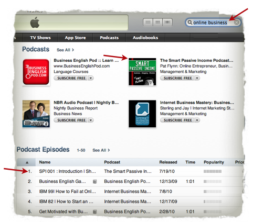Viewport: 253px width, 222px height.
Task: Open NBR Nightly Business Report artwork
Action: pos(36,114)
